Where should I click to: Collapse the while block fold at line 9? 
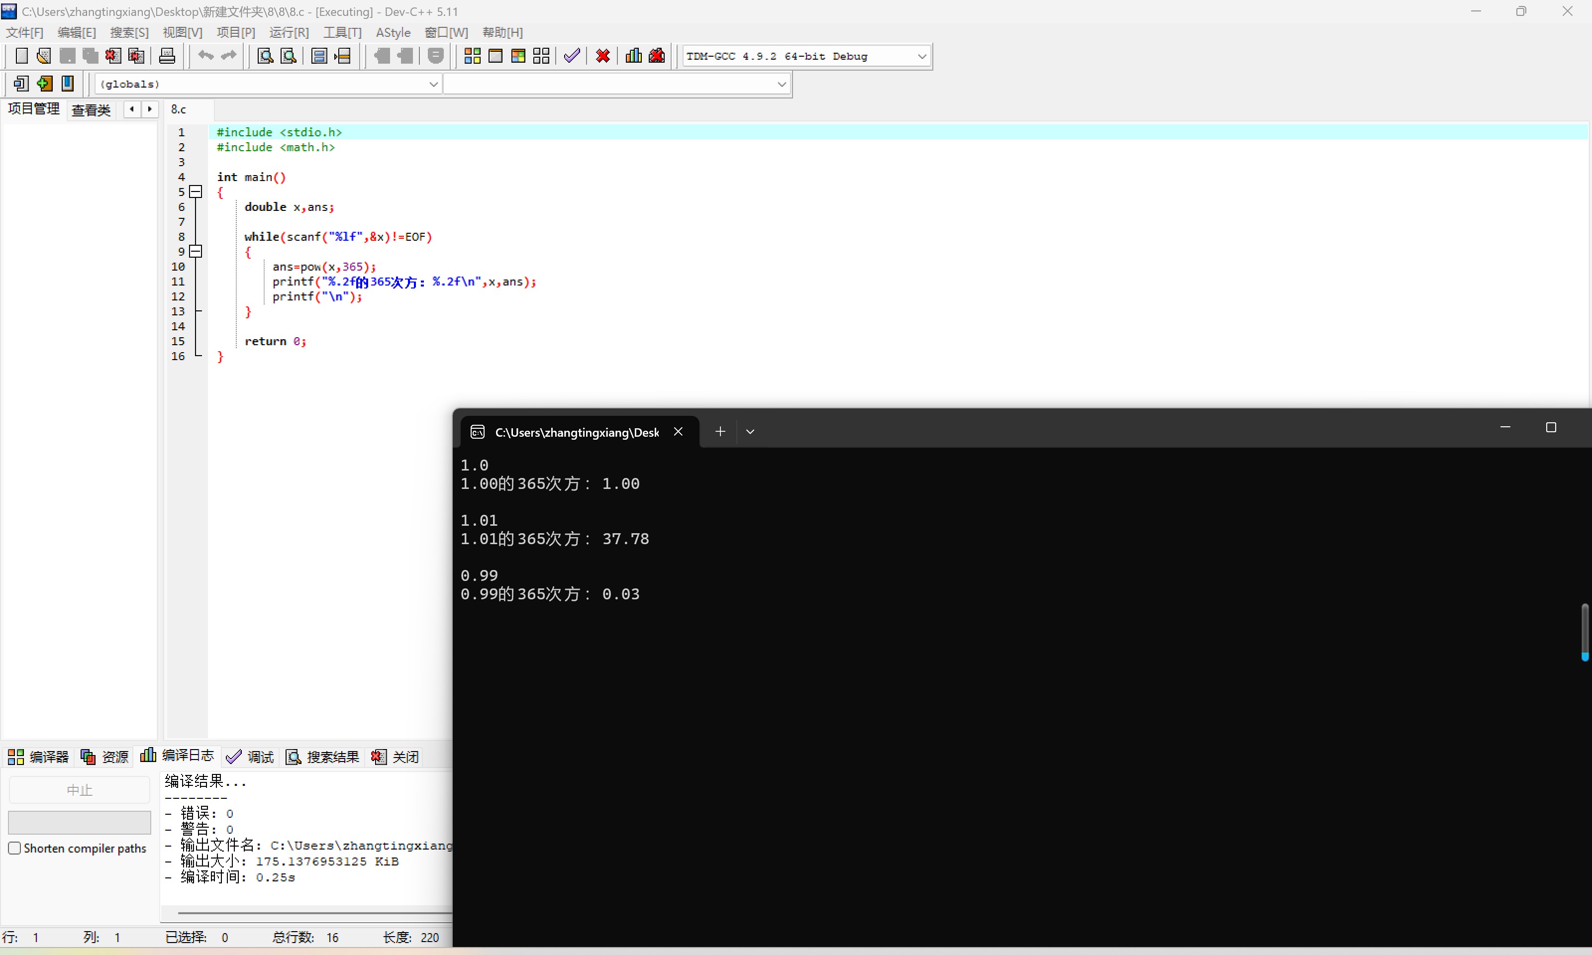click(196, 252)
